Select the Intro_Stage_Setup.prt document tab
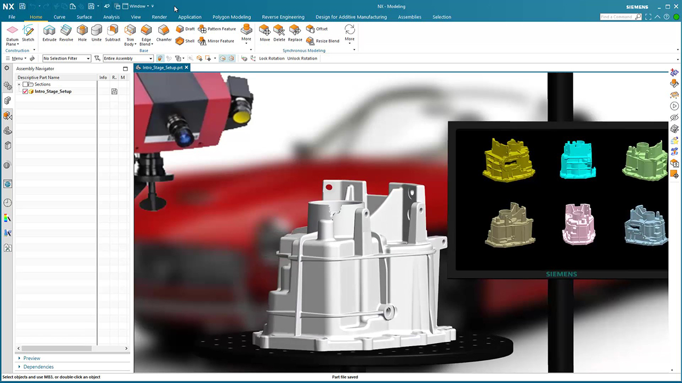682x383 pixels. coord(162,68)
